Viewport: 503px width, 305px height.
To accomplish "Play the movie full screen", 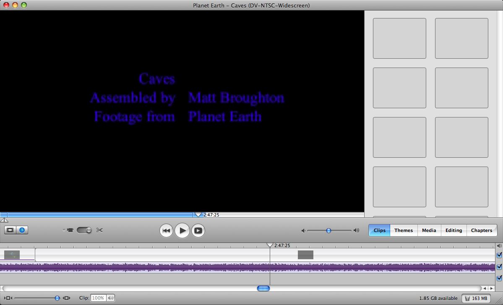I will [198, 231].
